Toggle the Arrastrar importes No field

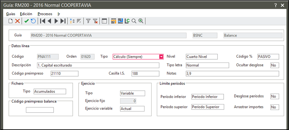pyautogui.click(x=275, y=107)
